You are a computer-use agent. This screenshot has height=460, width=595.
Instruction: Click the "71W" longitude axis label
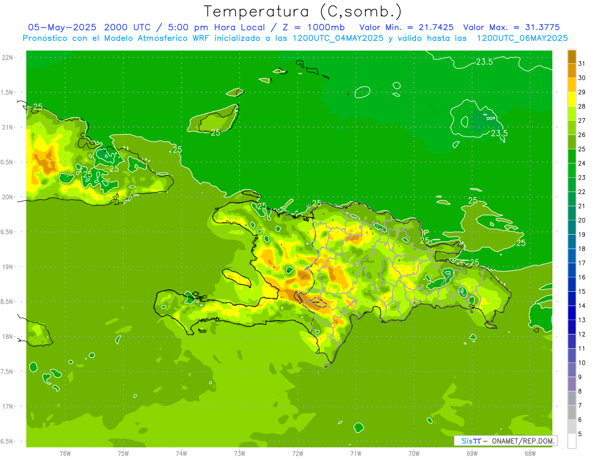(356, 453)
